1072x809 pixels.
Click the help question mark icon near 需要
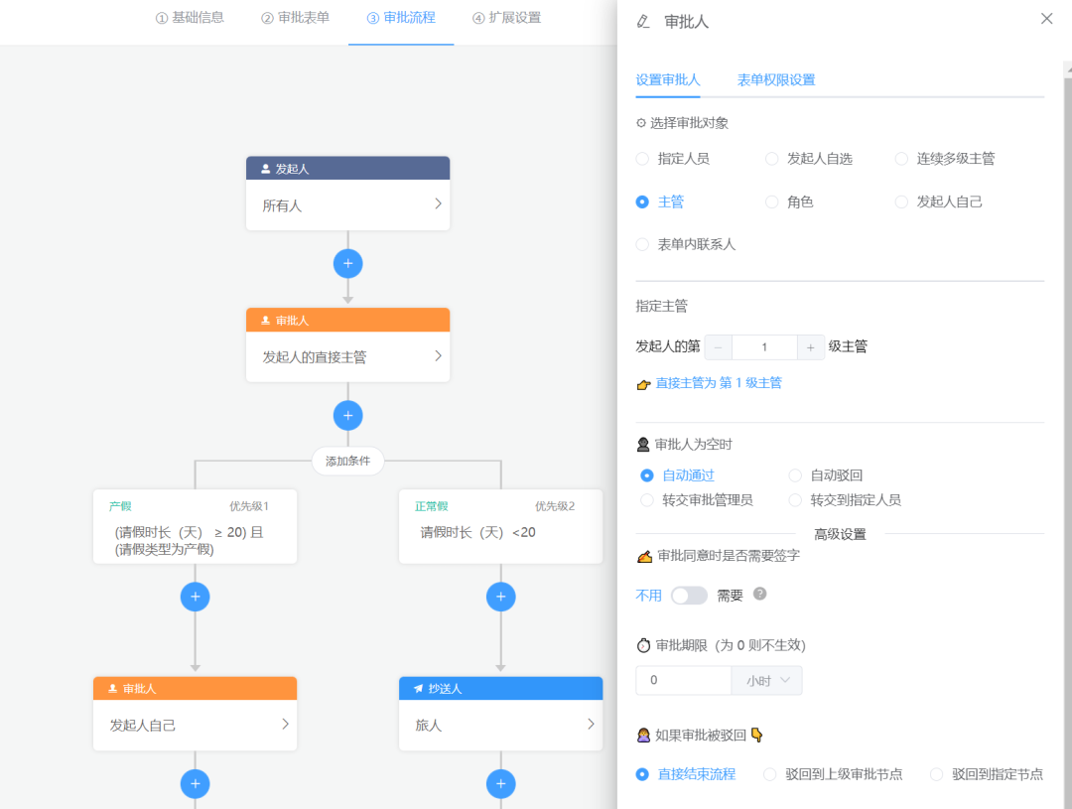[760, 594]
